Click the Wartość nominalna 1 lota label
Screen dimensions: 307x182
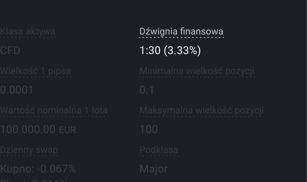click(54, 110)
